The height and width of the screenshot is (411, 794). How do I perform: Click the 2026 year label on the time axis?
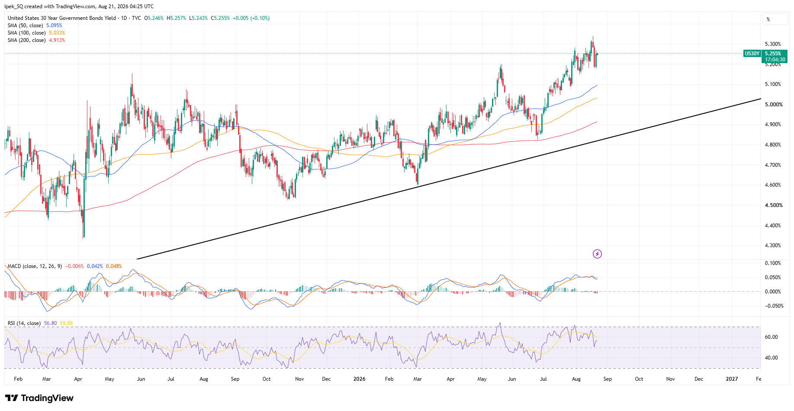point(359,379)
